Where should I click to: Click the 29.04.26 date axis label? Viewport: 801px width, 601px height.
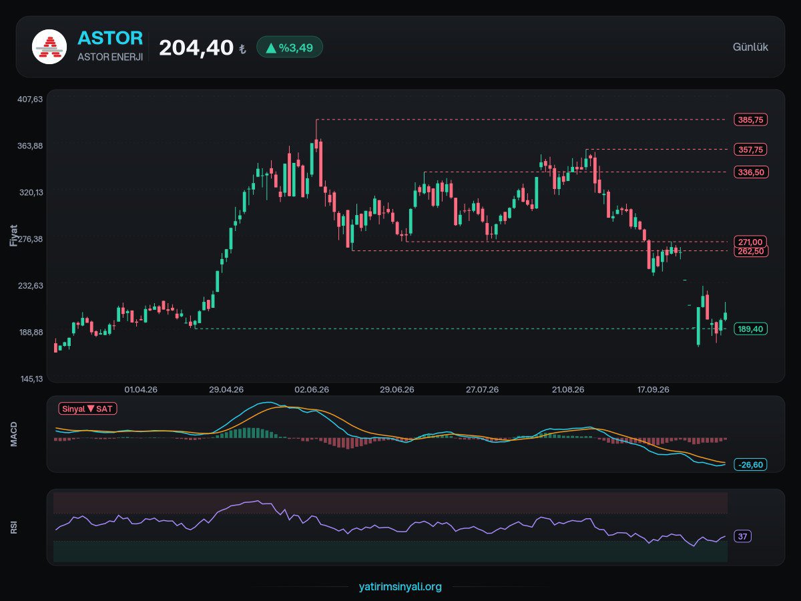pyautogui.click(x=226, y=389)
